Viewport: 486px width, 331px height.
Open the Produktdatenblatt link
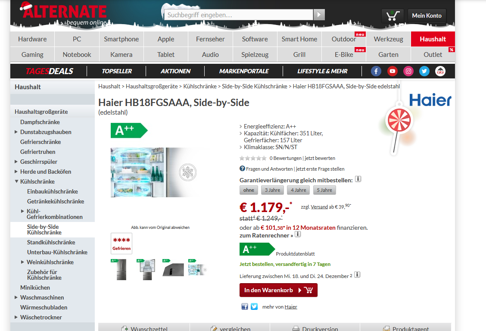click(295, 254)
